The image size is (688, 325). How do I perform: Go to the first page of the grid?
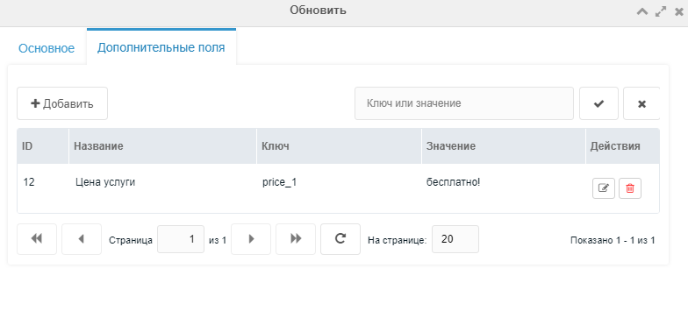click(x=37, y=238)
